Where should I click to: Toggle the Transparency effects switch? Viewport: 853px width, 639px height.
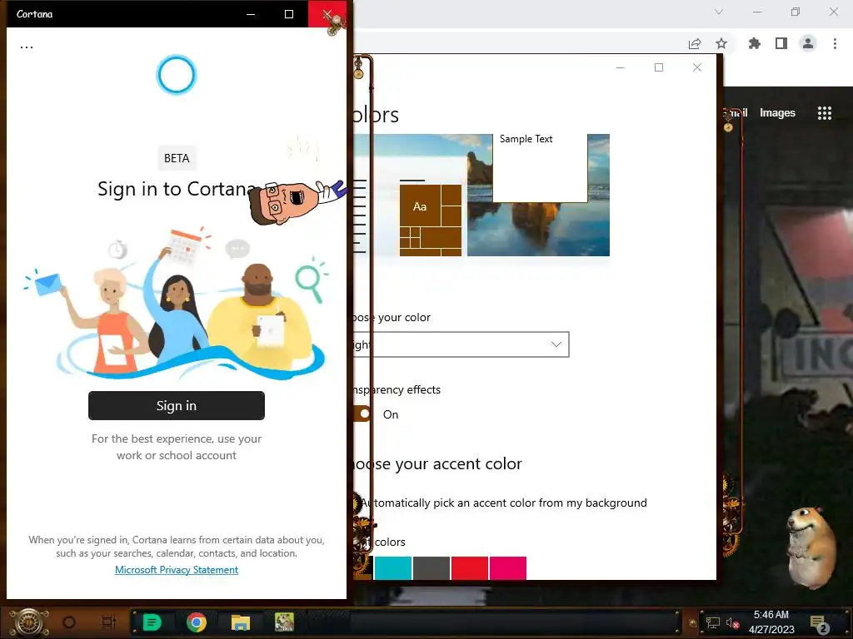(362, 414)
